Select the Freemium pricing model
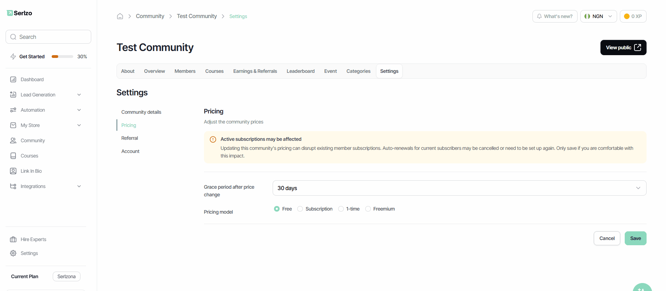The height and width of the screenshot is (291, 666). 368,209
